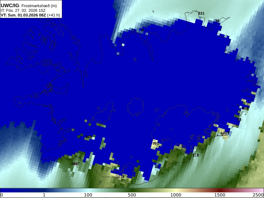This screenshot has width=264, height=198.
Task: Click the legend tick label '1'
Action: click(44, 195)
